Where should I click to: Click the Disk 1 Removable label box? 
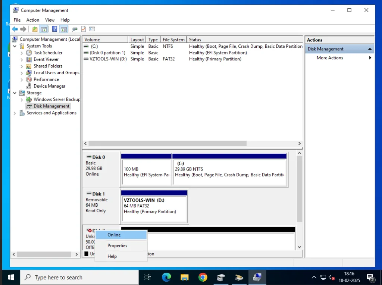(x=101, y=206)
